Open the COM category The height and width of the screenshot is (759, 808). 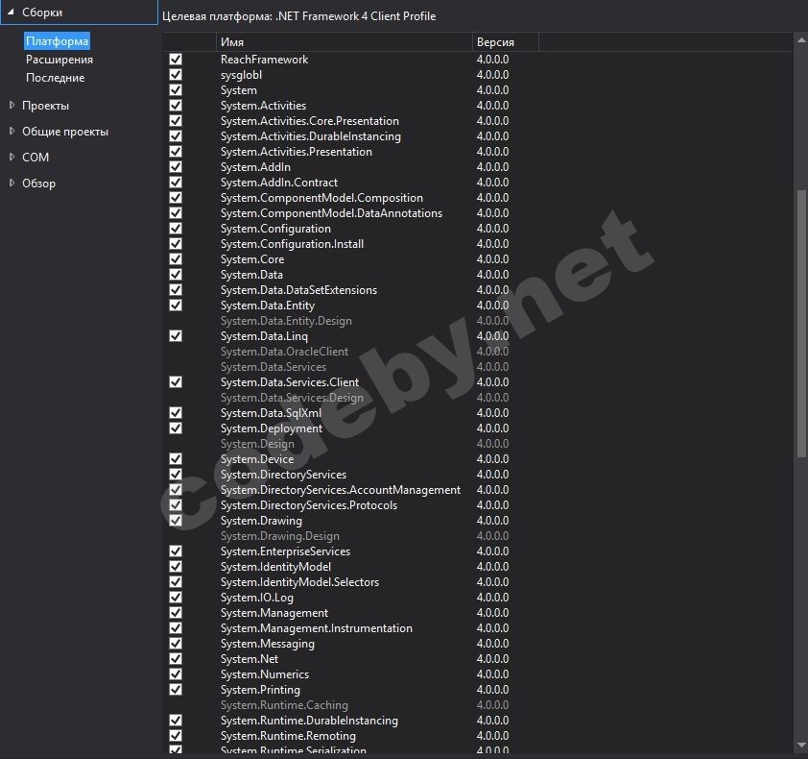(36, 158)
